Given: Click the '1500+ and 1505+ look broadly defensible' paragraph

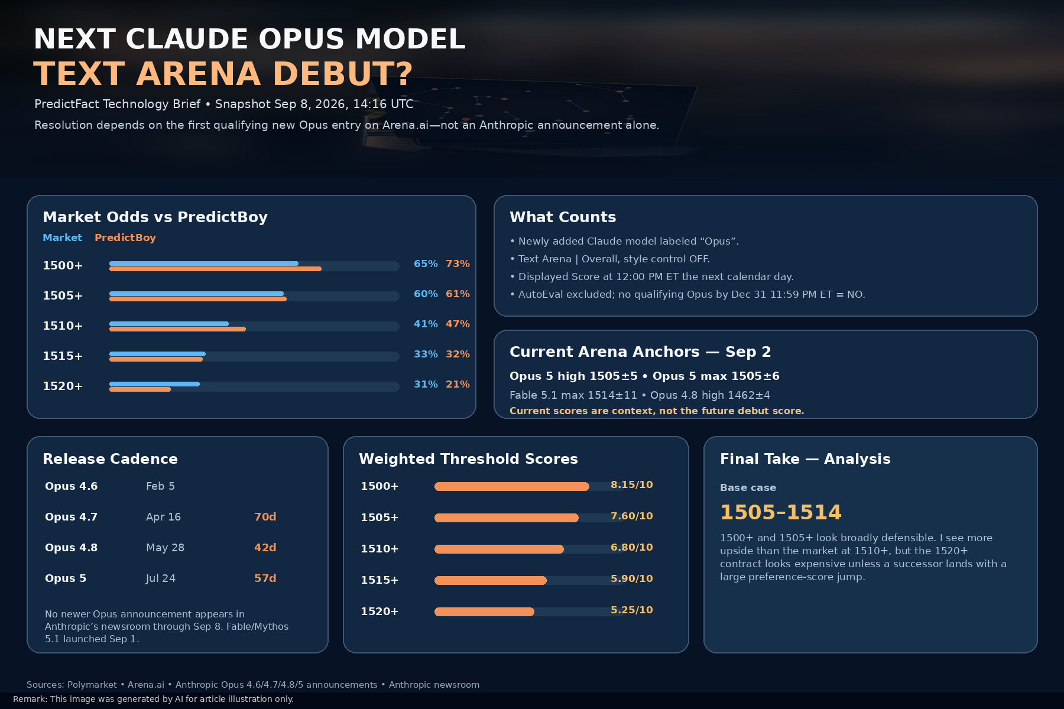Looking at the screenshot, I should pyautogui.click(x=863, y=557).
